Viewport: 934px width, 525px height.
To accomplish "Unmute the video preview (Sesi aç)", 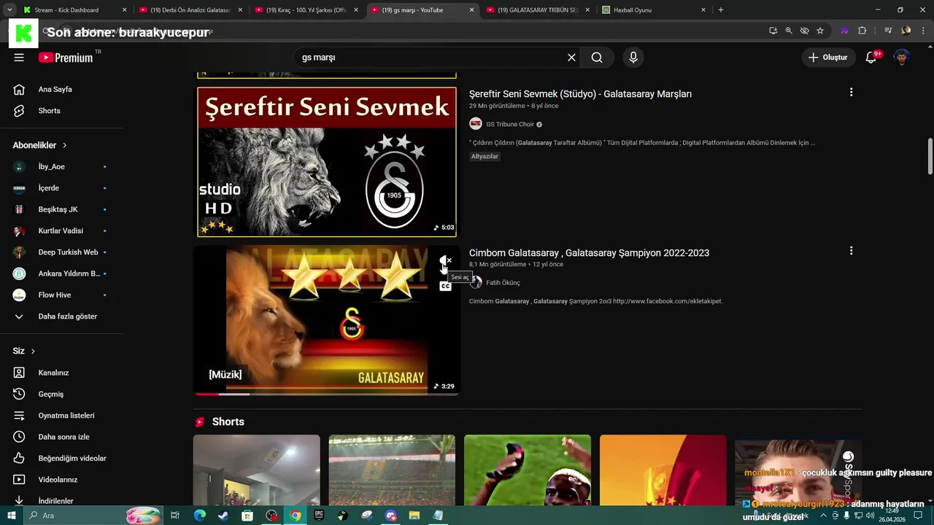I will [x=444, y=260].
